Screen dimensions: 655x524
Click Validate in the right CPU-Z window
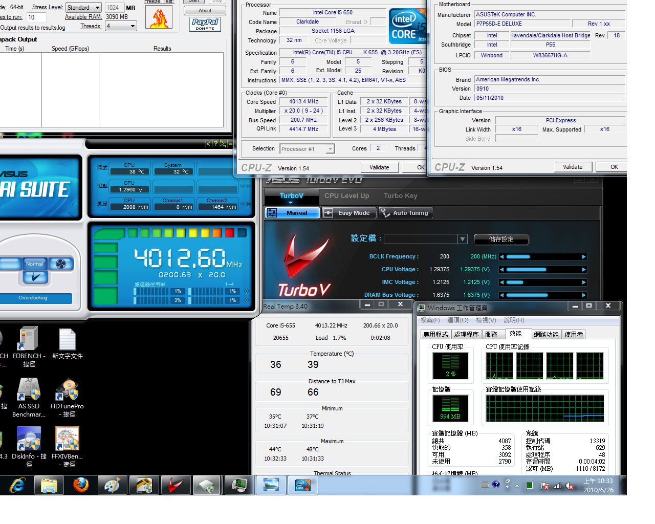point(573,167)
